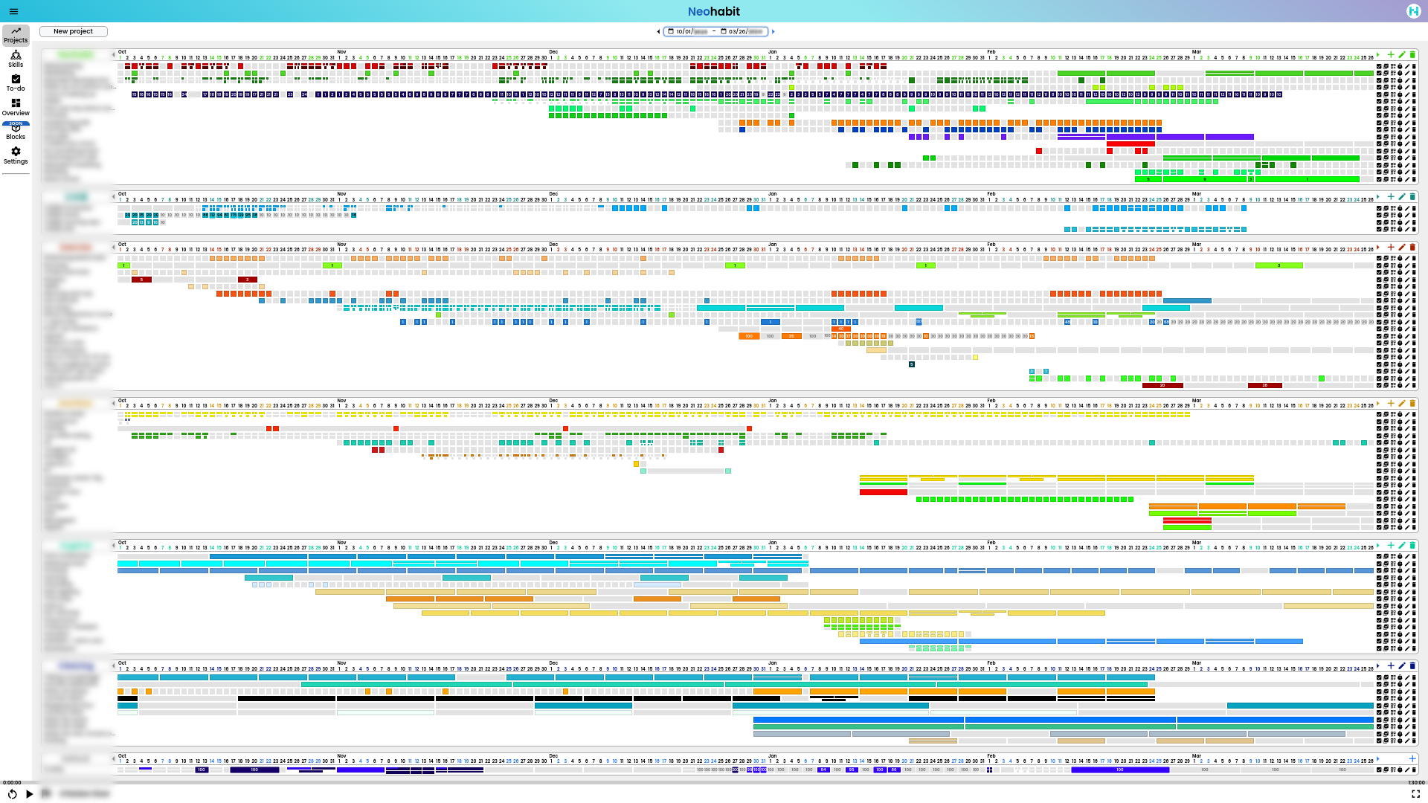Open the Skills section
This screenshot has height=803, width=1428.
point(16,59)
